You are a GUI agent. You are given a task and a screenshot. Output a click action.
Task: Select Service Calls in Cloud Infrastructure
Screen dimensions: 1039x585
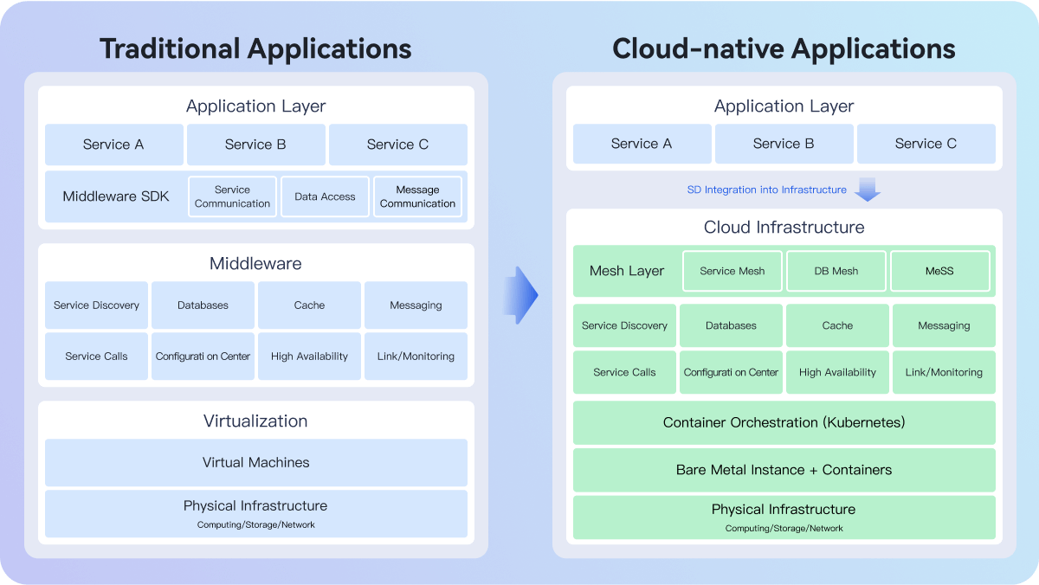pyautogui.click(x=624, y=373)
